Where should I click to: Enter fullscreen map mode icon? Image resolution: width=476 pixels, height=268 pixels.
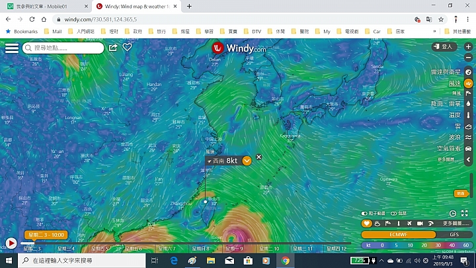coord(465,214)
